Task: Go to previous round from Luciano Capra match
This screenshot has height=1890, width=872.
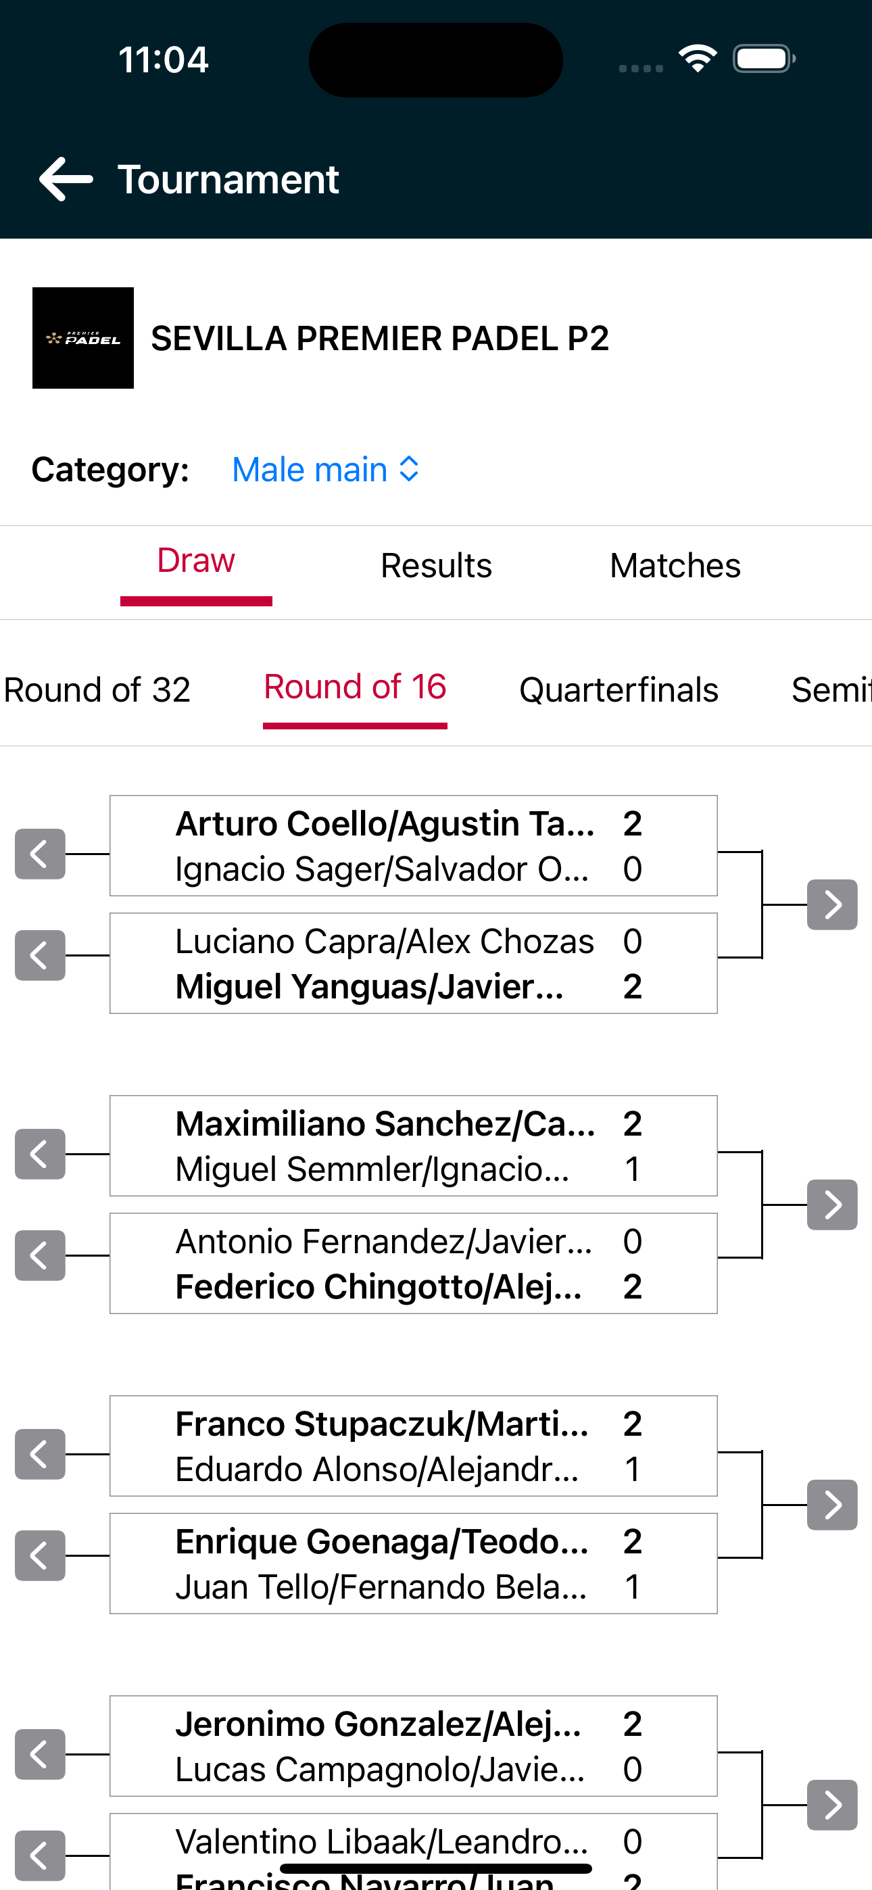Action: pos(41,955)
